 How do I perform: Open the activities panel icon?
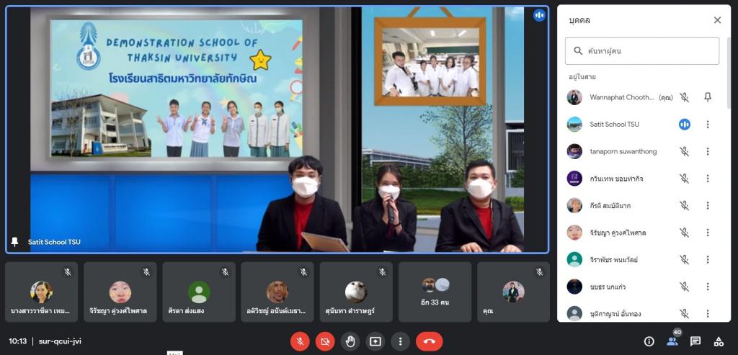[719, 342]
